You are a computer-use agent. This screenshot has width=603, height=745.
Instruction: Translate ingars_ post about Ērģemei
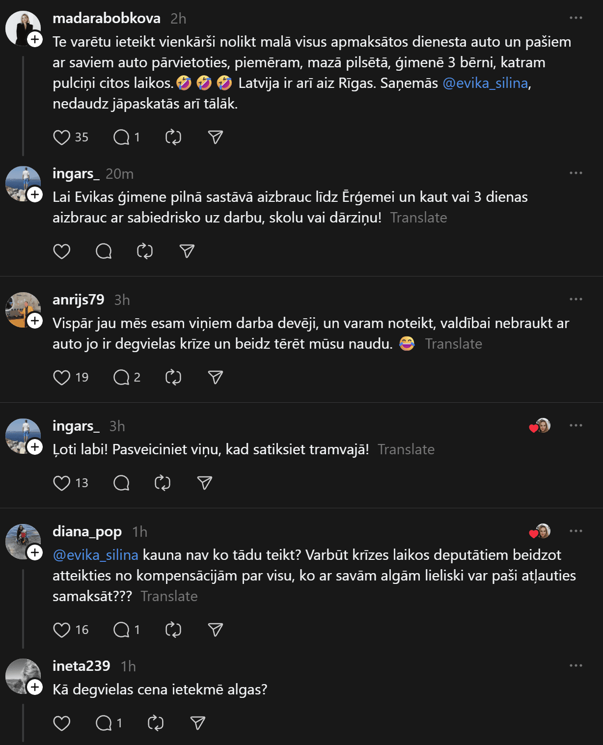pos(418,218)
